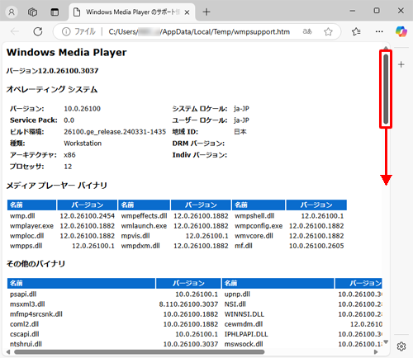413x358 pixels.
Task: Click the Workstation value
Action: (83, 144)
